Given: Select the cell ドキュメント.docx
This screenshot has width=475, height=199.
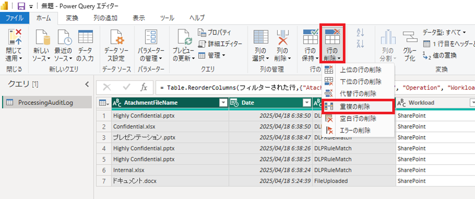Looking at the screenshot, I should coord(170,181).
